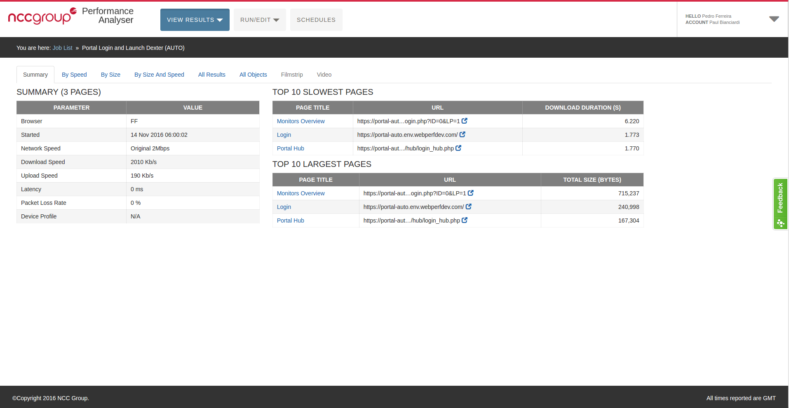Click the '2010 Kb/s' download speed value
This screenshot has width=789, height=408.
[143, 162]
